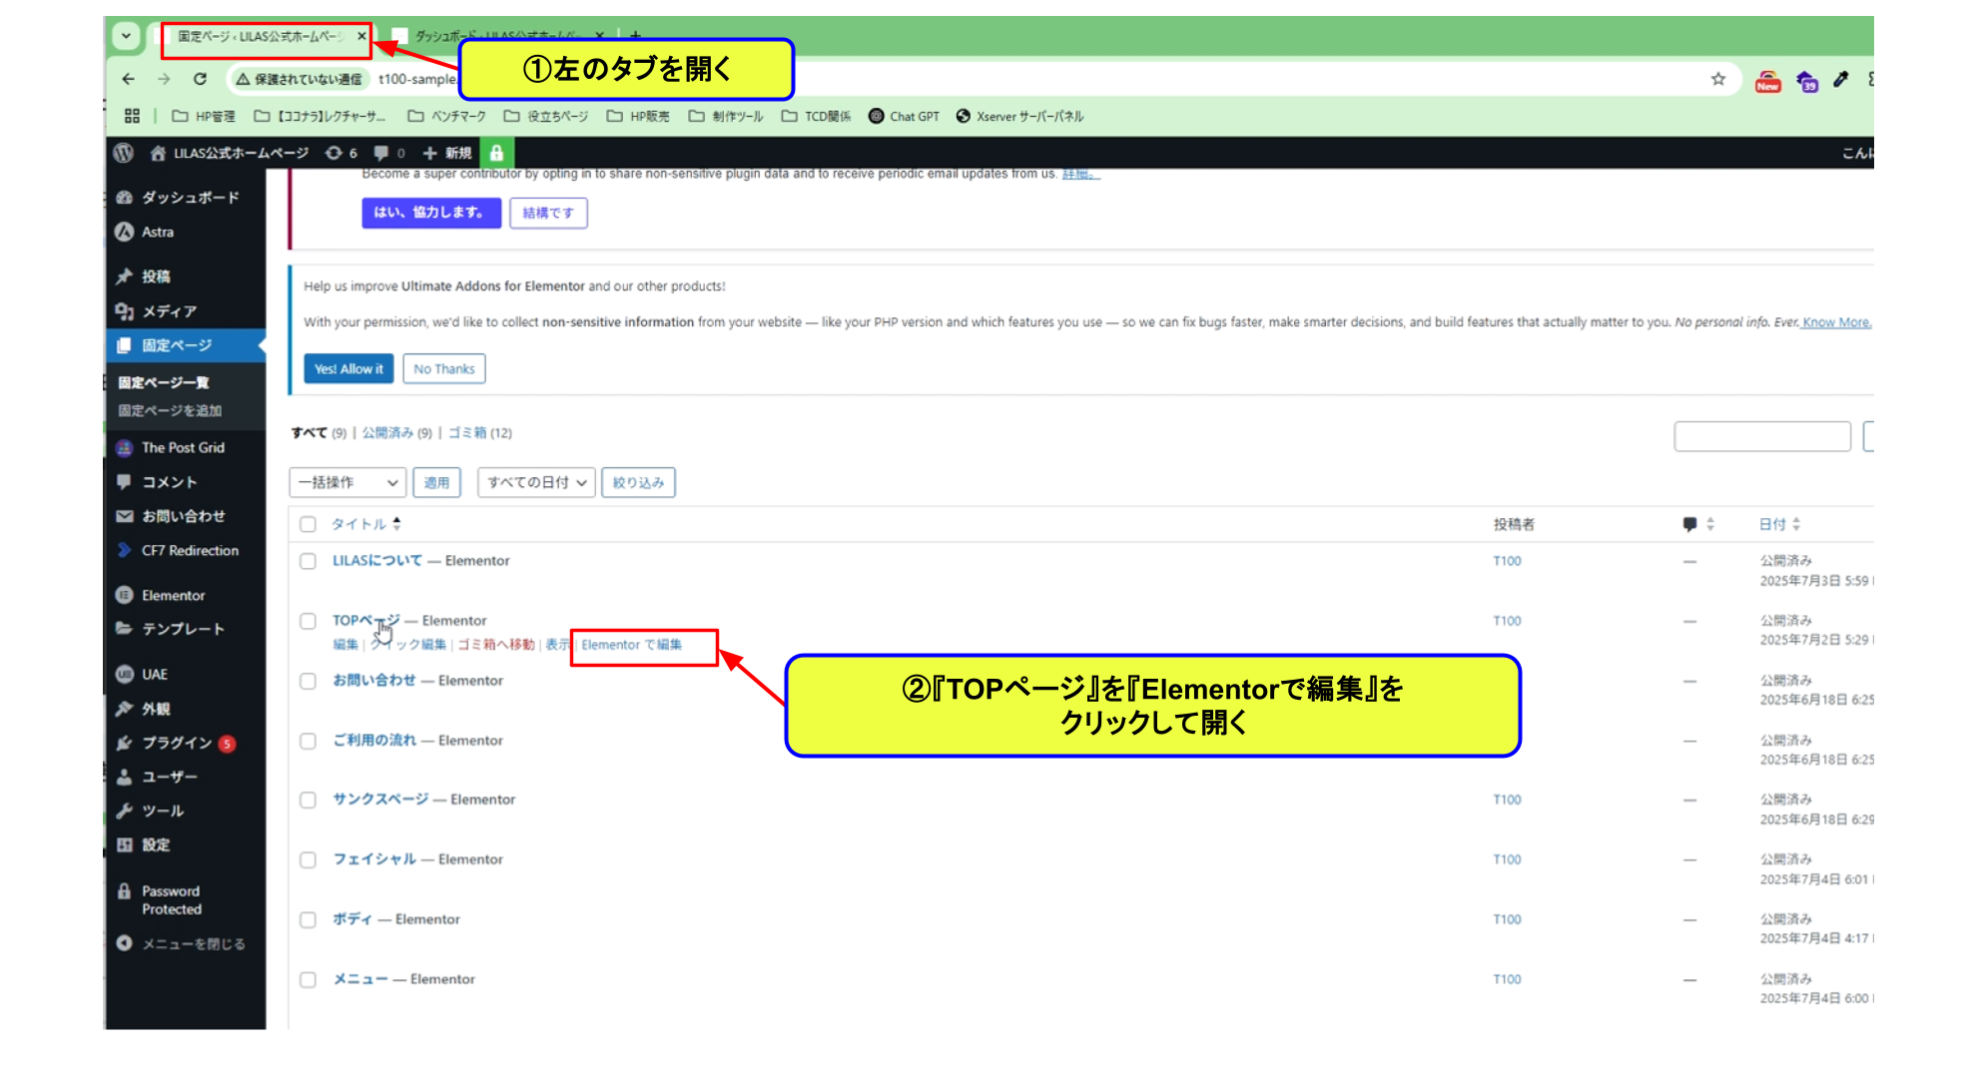
Task: Switch to the 固定ページ browser tab
Action: coord(260,36)
